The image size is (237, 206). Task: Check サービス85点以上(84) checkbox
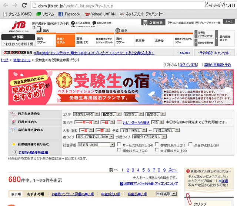[119, 144]
